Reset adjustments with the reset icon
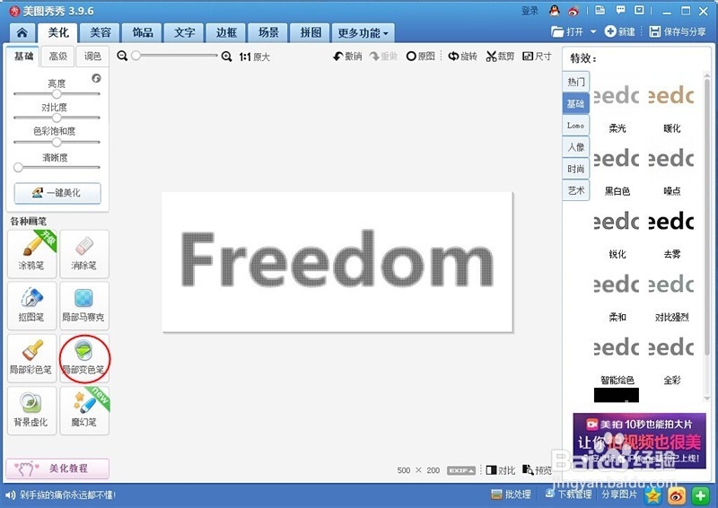This screenshot has width=718, height=508. [x=96, y=78]
